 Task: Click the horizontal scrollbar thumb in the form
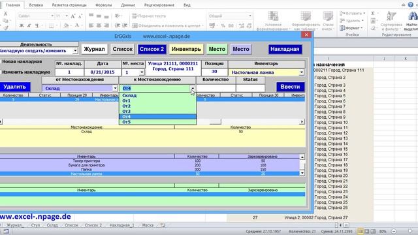pyautogui.click(x=215, y=122)
